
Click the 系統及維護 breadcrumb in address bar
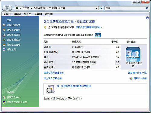tap(39, 8)
